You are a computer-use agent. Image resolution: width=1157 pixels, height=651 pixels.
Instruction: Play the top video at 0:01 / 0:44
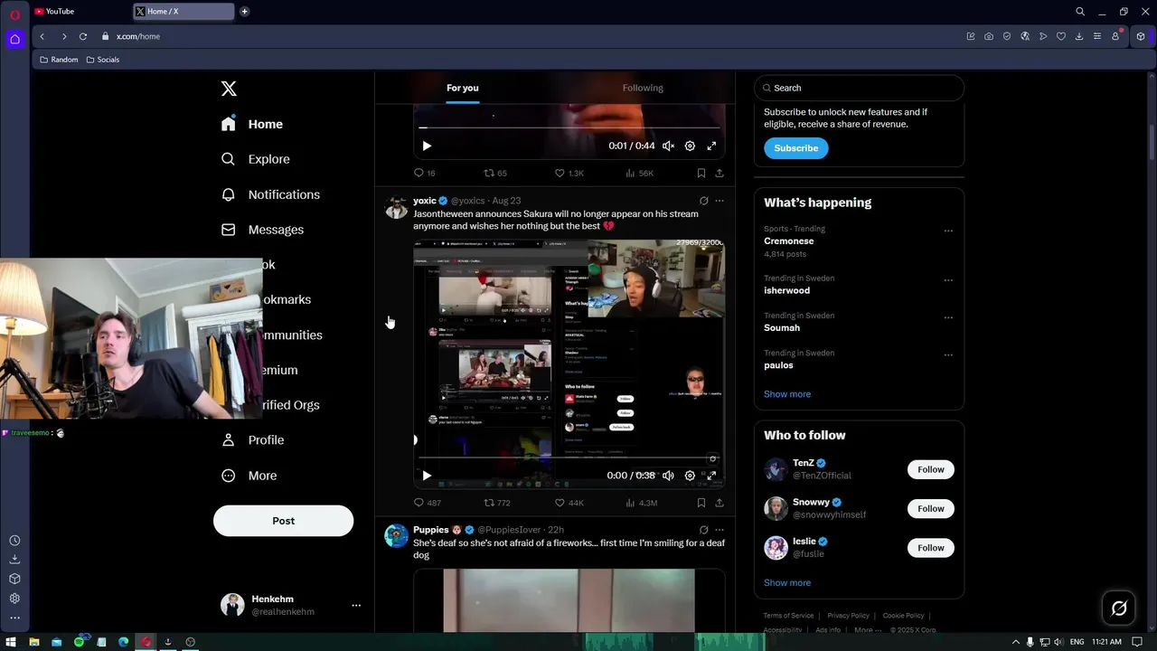[427, 146]
